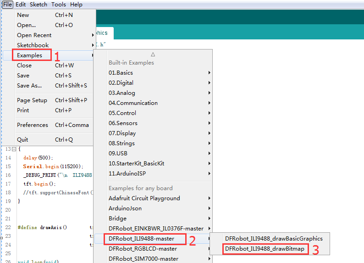
Task: Choose New from File menu
Action: coord(49,15)
